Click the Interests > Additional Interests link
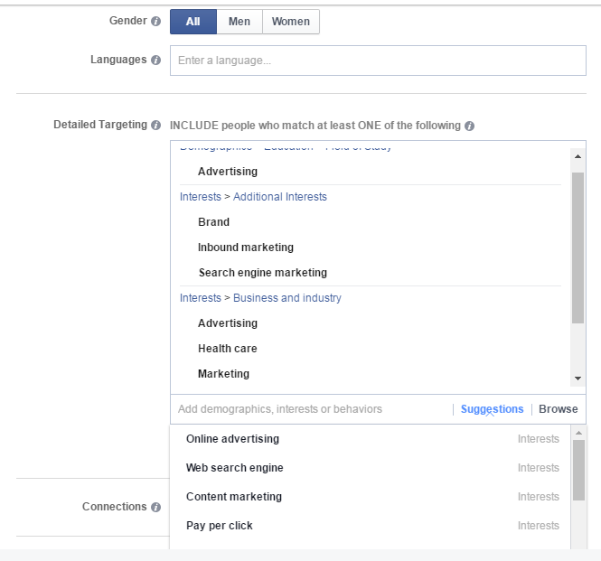This screenshot has width=601, height=561. point(253,197)
